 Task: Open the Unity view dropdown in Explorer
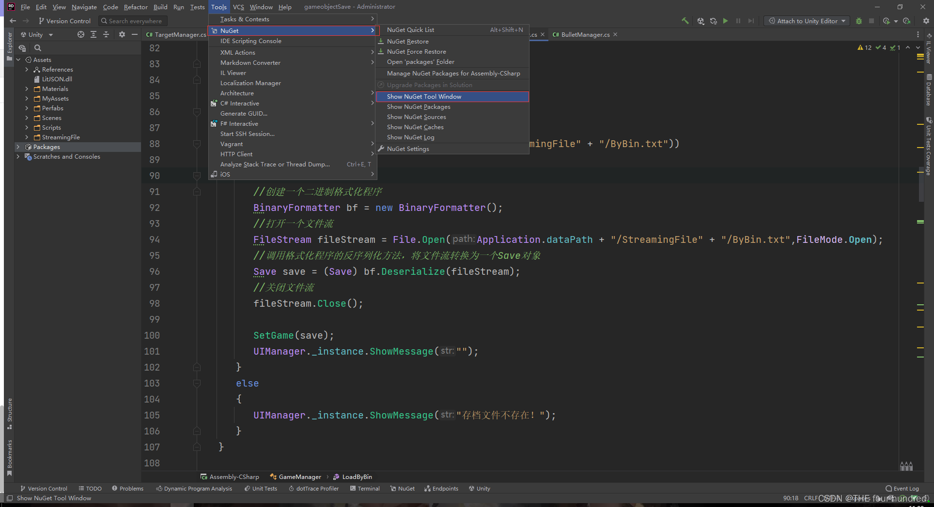pos(36,34)
